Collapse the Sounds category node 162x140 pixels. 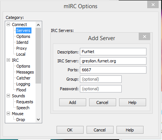point(8,96)
